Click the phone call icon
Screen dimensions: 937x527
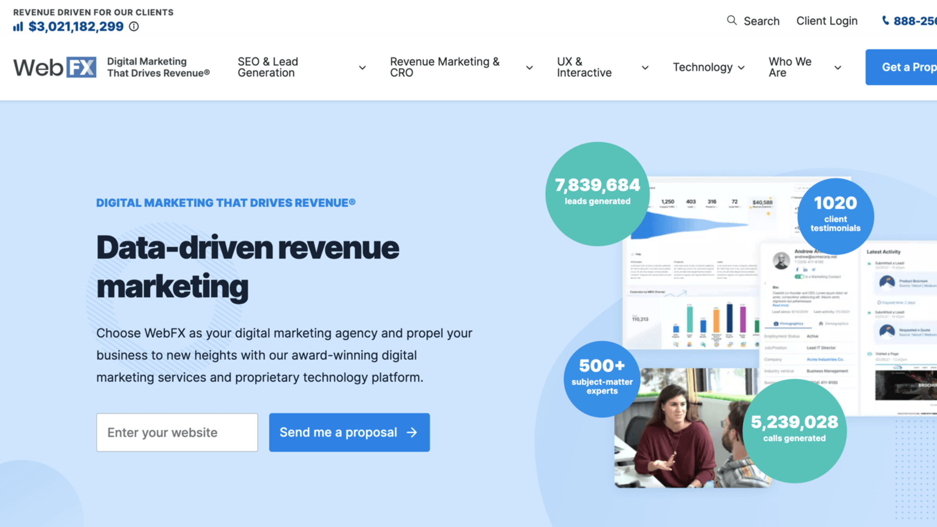coord(884,20)
